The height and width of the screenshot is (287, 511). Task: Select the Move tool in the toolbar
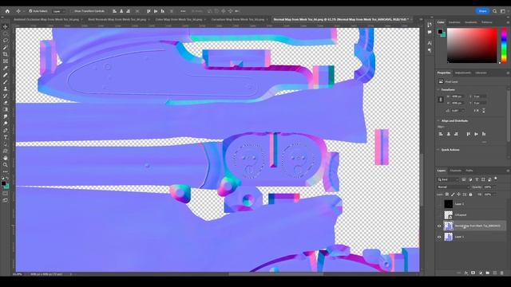[x=6, y=26]
